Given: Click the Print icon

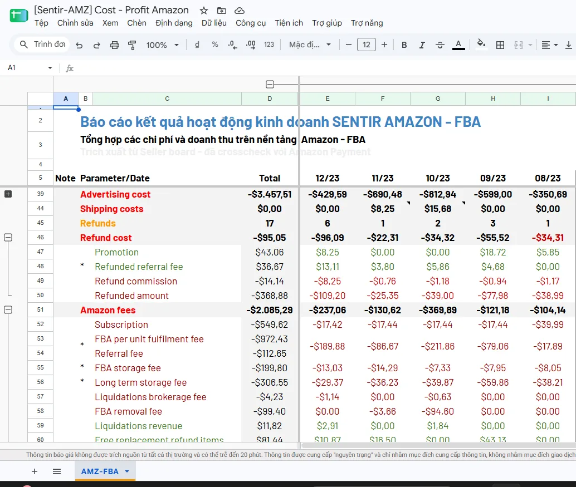Looking at the screenshot, I should (x=115, y=45).
